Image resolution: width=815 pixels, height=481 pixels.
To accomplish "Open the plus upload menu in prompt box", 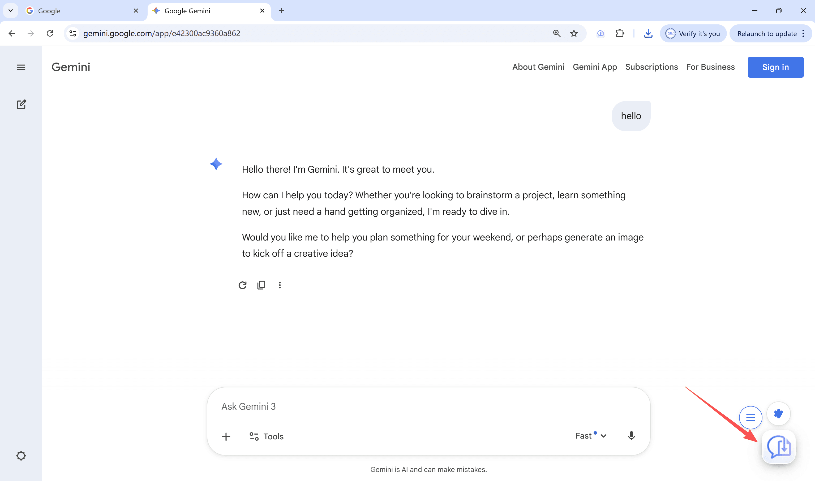I will click(226, 437).
